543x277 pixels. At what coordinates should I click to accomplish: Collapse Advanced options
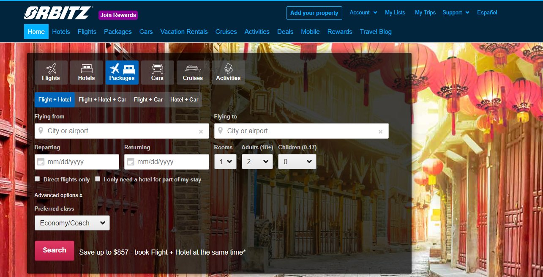pos(58,195)
